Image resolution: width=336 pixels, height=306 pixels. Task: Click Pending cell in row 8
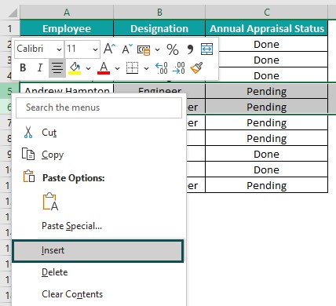click(267, 138)
